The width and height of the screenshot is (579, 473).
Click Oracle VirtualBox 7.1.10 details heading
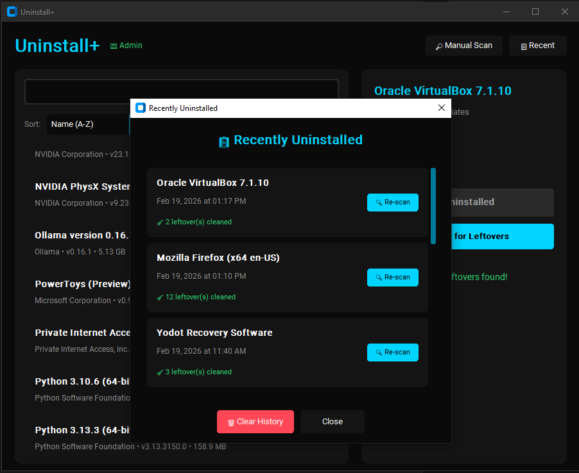(443, 91)
